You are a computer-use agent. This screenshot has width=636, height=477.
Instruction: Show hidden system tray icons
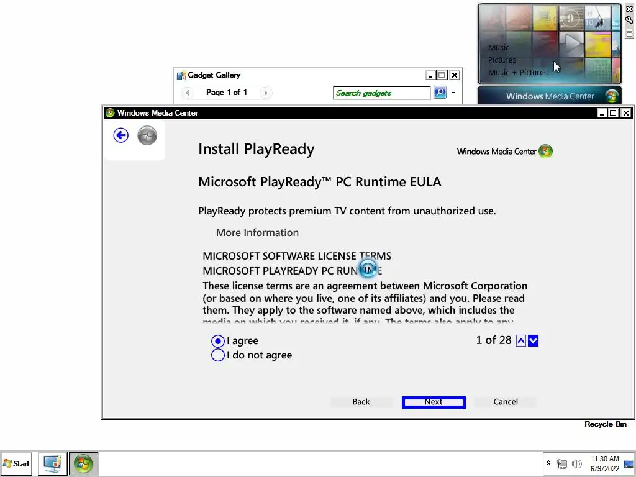549,463
